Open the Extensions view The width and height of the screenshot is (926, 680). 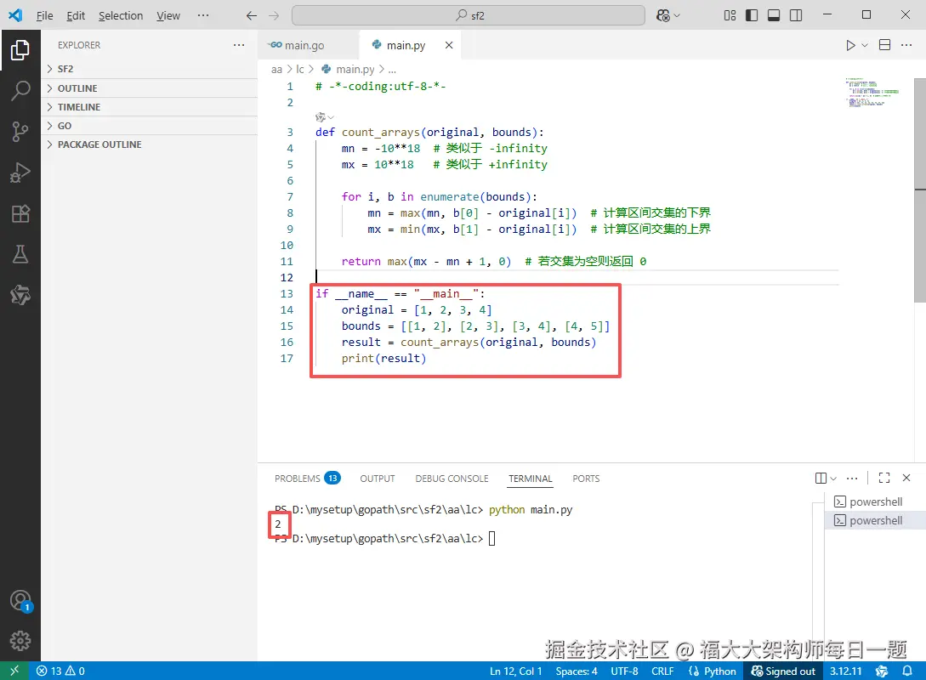click(20, 213)
